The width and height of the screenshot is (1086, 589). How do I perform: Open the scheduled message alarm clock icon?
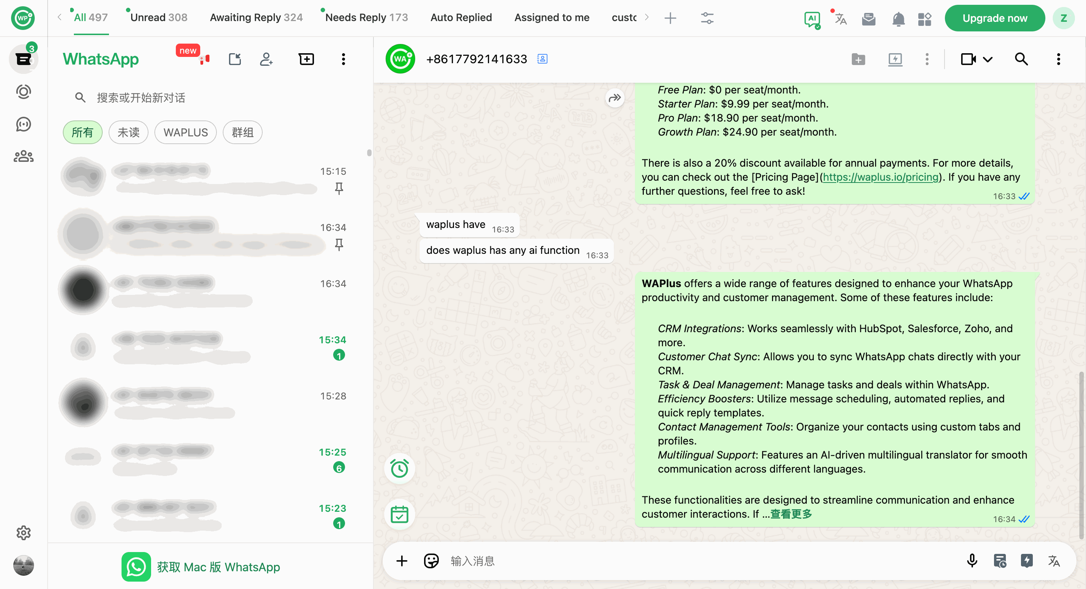pyautogui.click(x=399, y=468)
